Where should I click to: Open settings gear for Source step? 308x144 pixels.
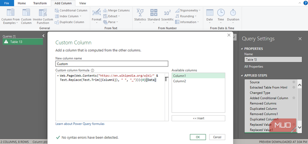(x=294, y=82)
